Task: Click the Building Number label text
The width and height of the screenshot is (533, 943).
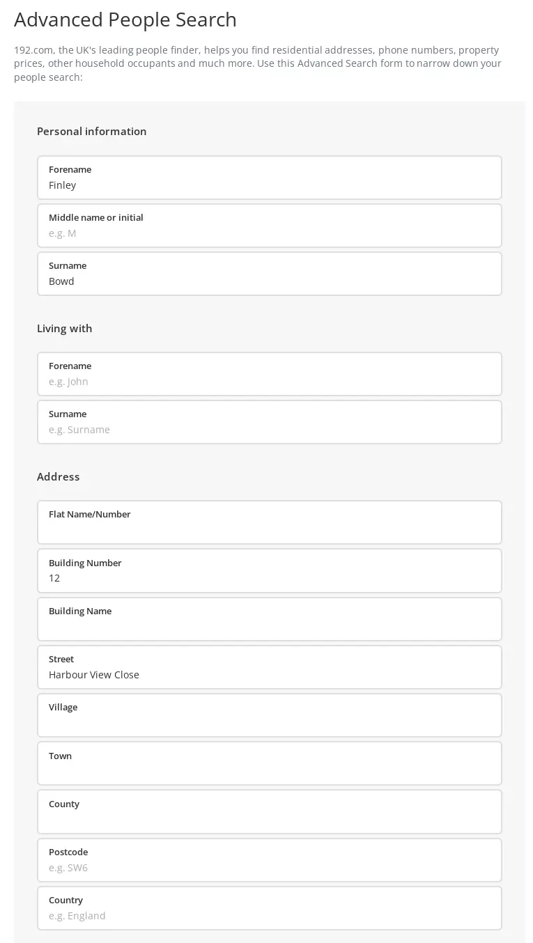Action: (85, 563)
